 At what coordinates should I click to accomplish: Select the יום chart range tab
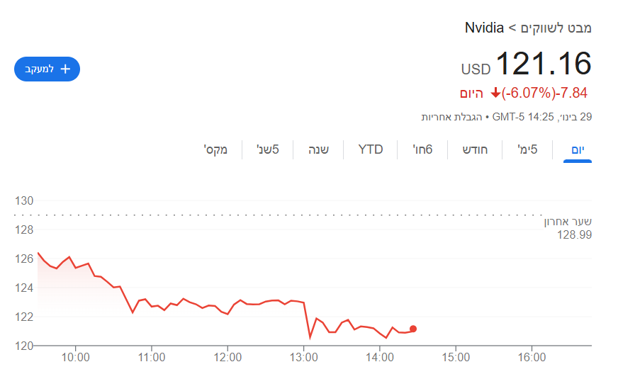coord(578,149)
